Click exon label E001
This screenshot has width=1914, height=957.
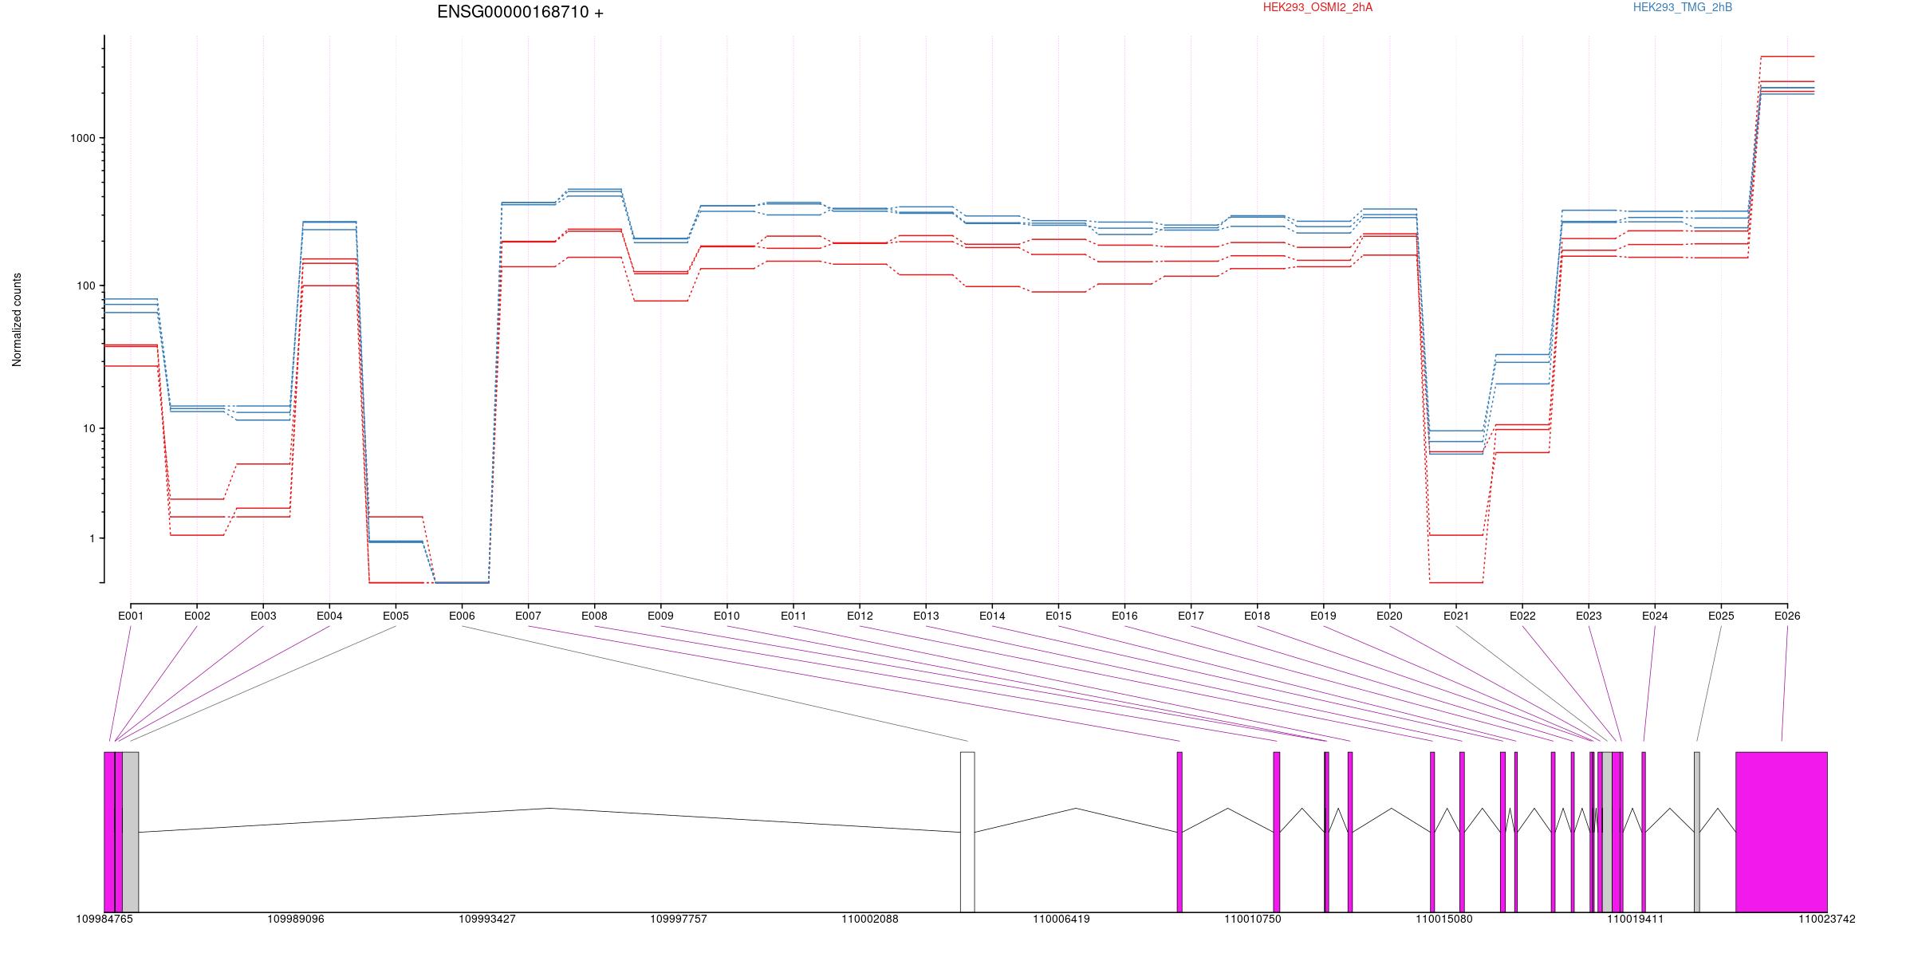[131, 616]
